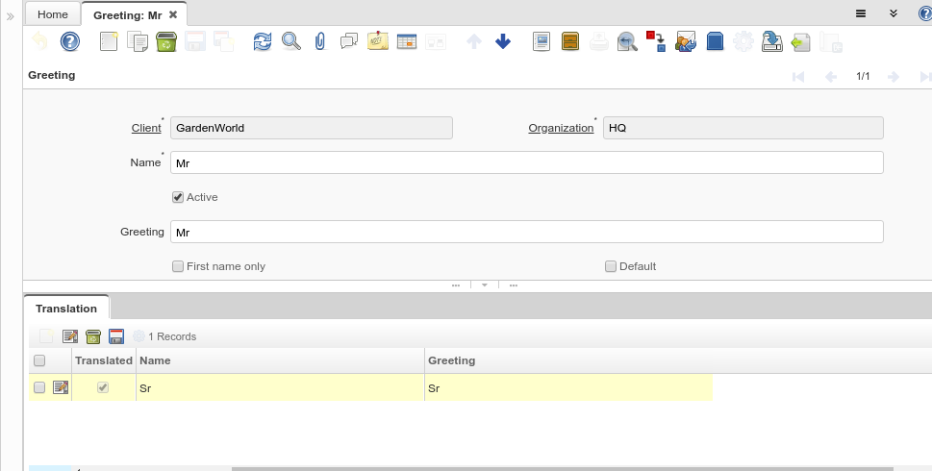Open the double-chevron dropdown in top right

893,13
